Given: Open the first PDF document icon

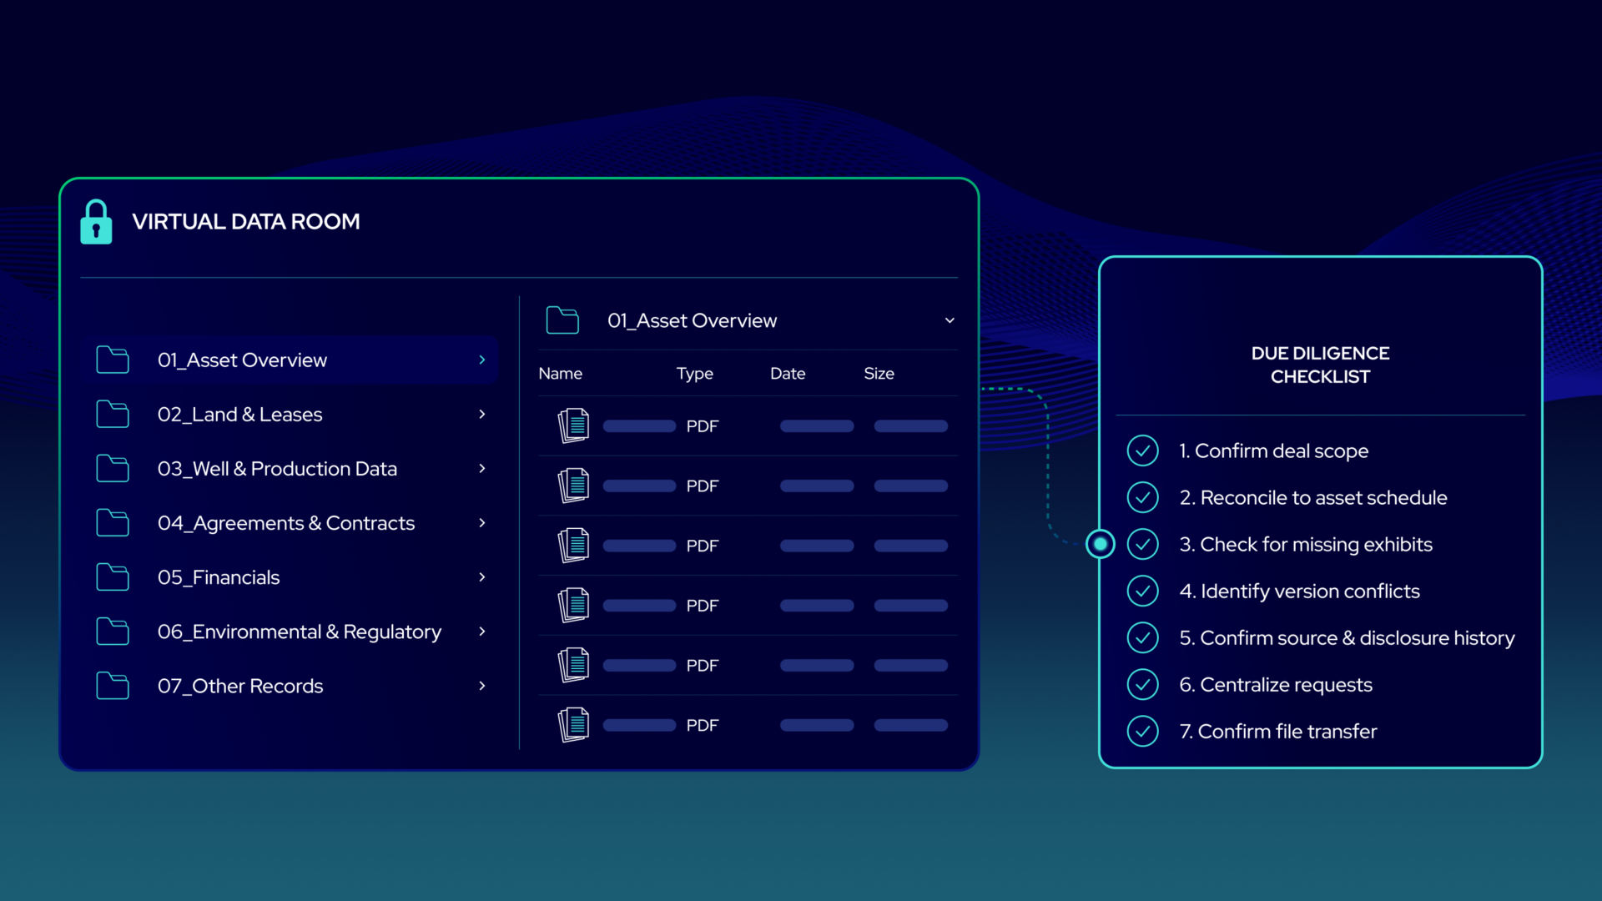Looking at the screenshot, I should click(573, 425).
